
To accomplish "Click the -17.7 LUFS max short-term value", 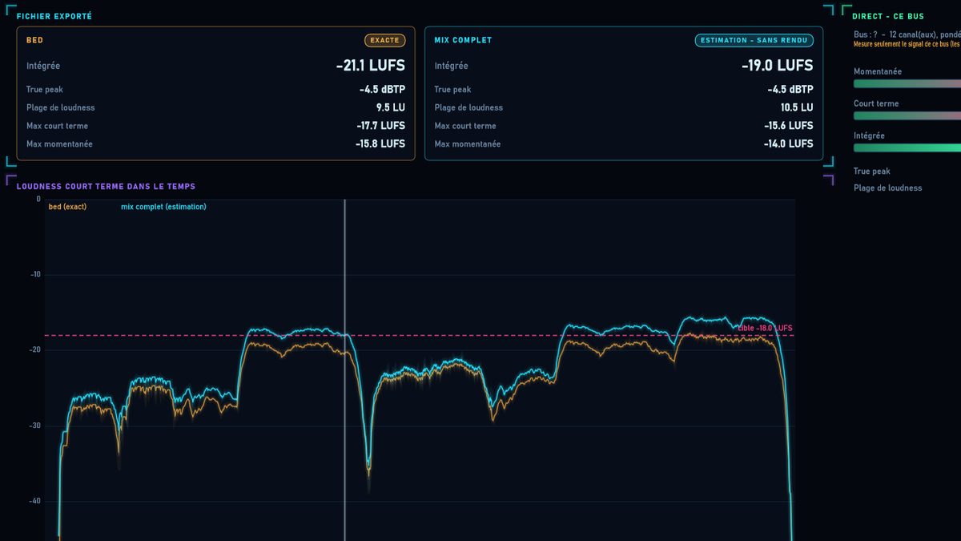I will (381, 126).
